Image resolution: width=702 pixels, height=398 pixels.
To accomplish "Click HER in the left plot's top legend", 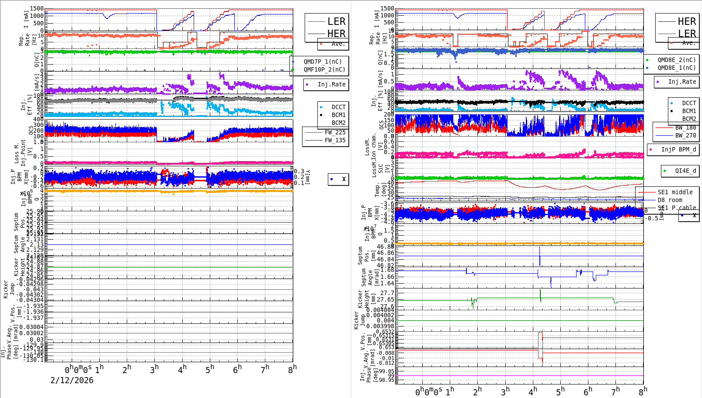I will [x=336, y=34].
